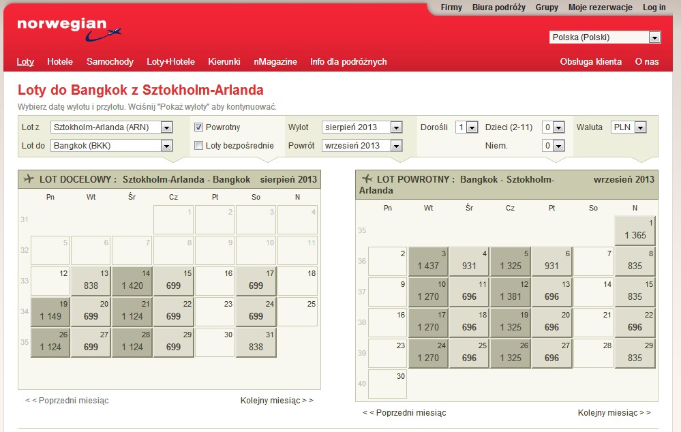Select September 1 return fare 1 365
Viewport: 681px width, 432px height.
[635, 230]
